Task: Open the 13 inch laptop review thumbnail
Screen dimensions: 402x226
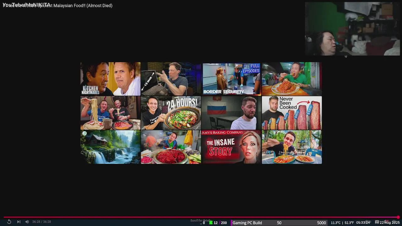Action: (171, 79)
